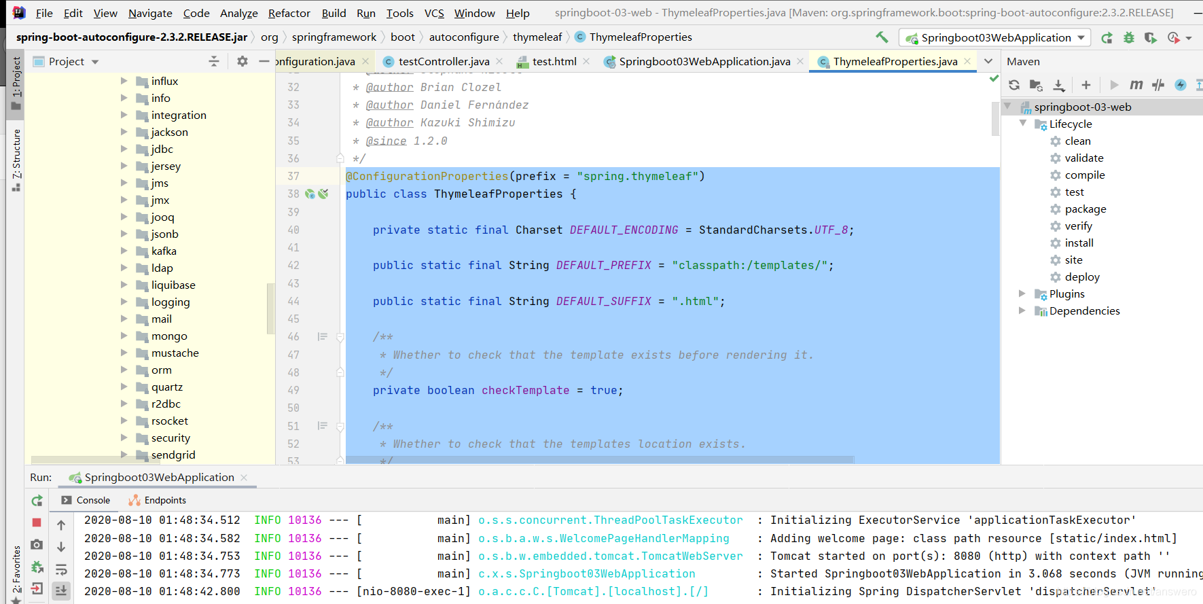This screenshot has height=604, width=1203.
Task: Close ThymeleafProperties.java tab
Action: pyautogui.click(x=967, y=61)
